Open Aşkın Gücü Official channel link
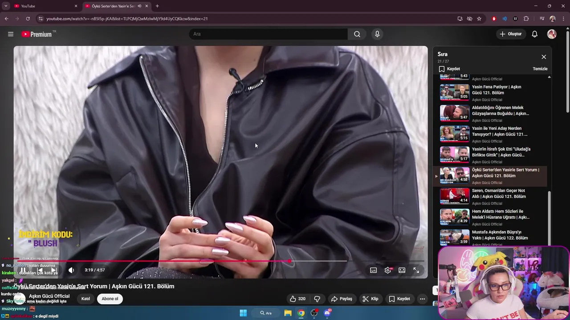Image resolution: width=570 pixels, height=320 pixels. point(49,296)
